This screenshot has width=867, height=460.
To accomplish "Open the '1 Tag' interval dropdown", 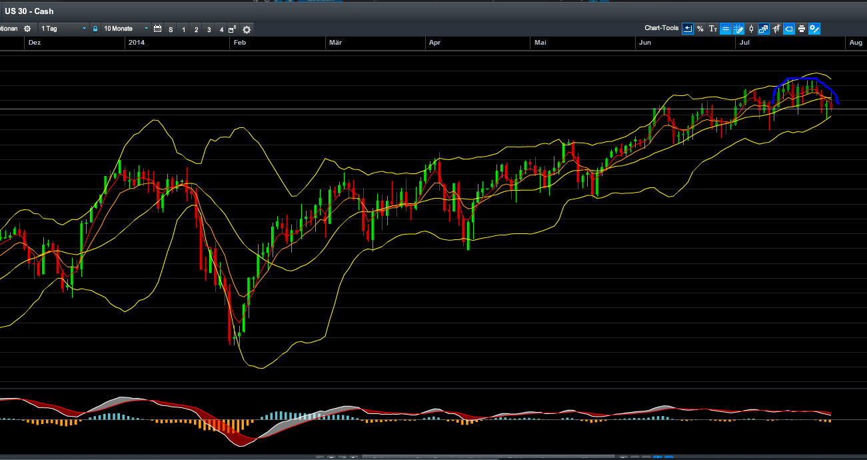I will pos(63,29).
